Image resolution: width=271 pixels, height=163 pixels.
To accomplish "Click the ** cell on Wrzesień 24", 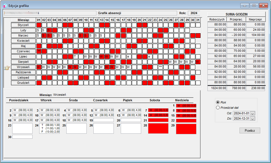I will pyautogui.click(x=160, y=67).
